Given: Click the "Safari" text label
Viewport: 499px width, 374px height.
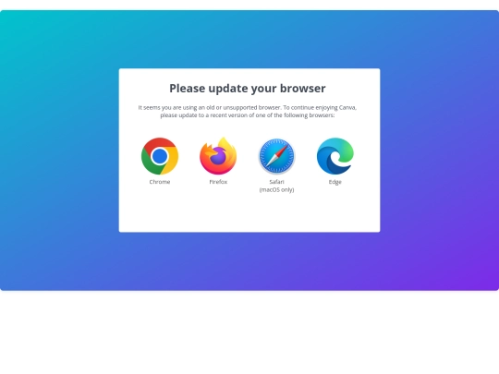Looking at the screenshot, I should [x=276, y=182].
